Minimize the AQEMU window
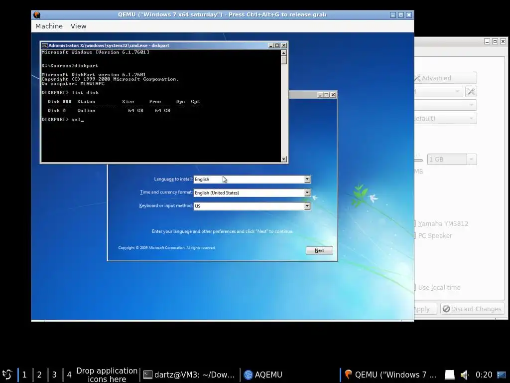Screen dimensions: 510x383 point(487,41)
